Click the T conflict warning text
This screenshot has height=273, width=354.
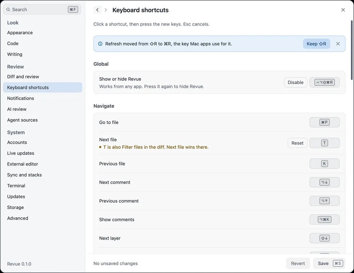[156, 147]
